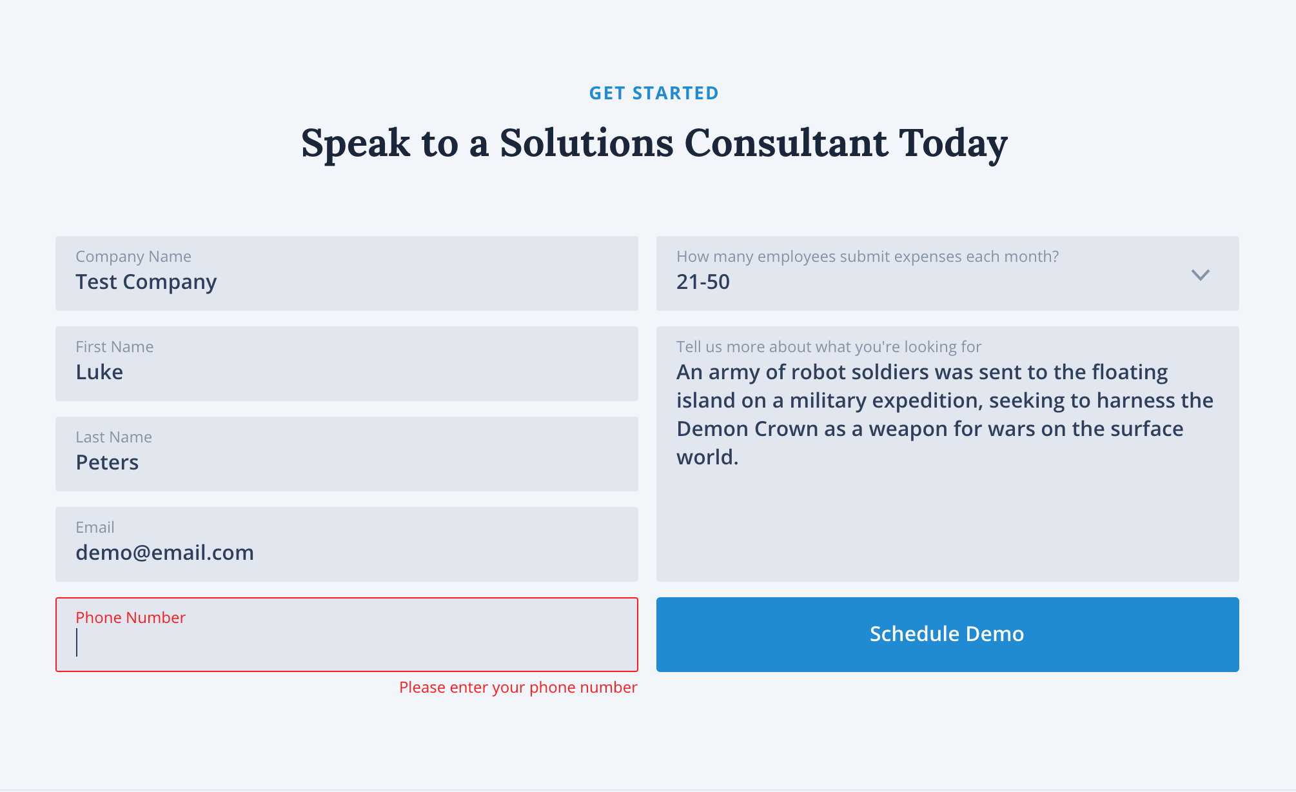Viewport: 1296px width, 792px height.
Task: Click the Schedule Demo button
Action: (x=947, y=635)
